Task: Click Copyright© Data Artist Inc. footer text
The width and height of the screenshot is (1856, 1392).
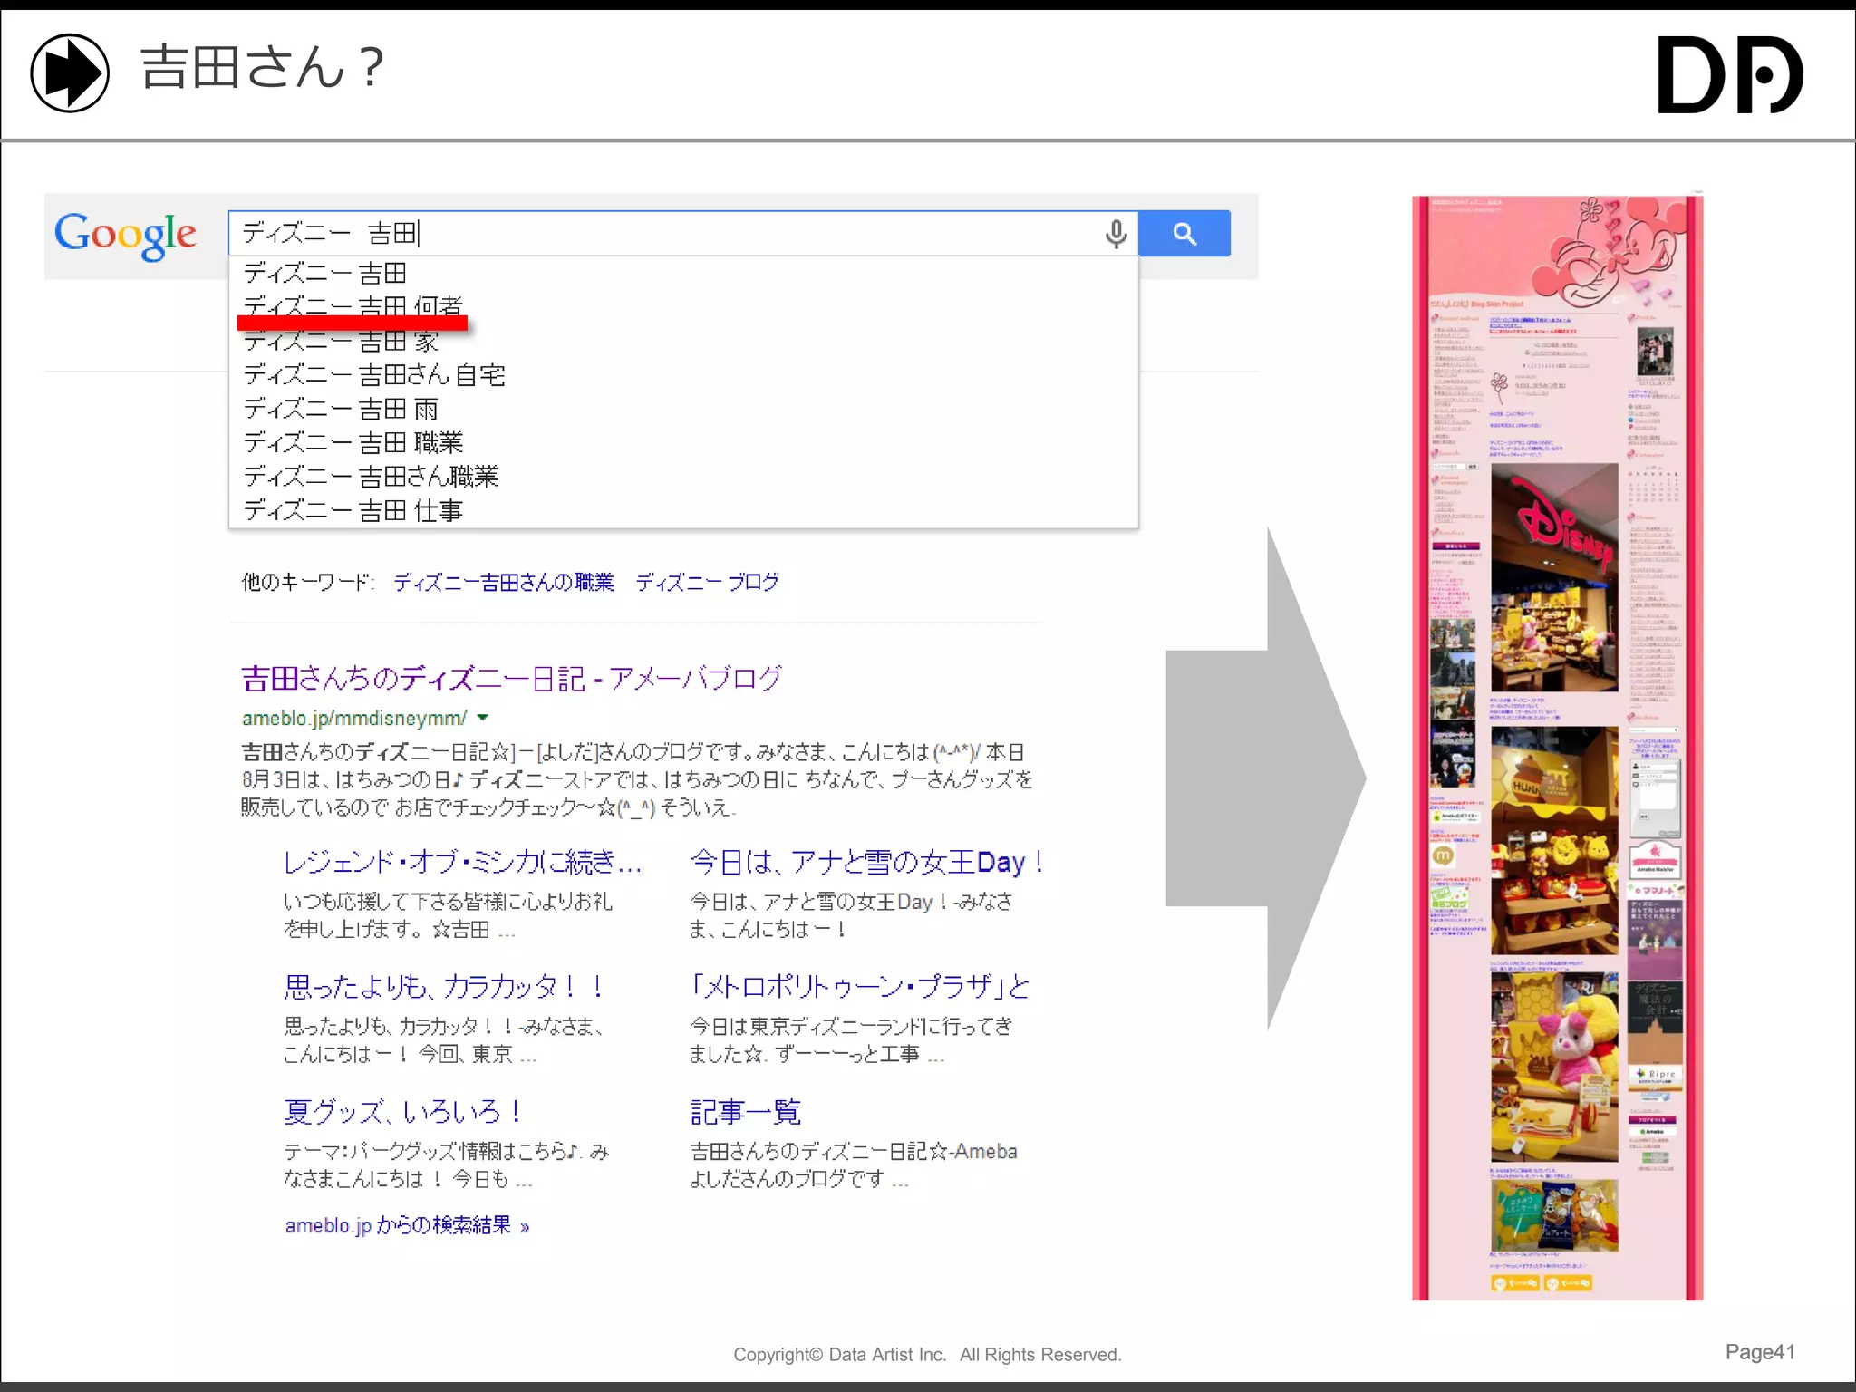Action: coord(927,1355)
